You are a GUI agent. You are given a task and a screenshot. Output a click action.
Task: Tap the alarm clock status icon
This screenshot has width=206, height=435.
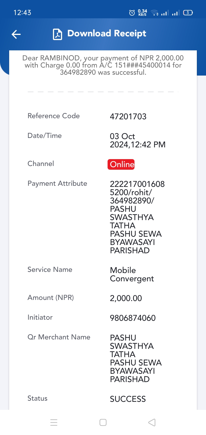pos(132,13)
